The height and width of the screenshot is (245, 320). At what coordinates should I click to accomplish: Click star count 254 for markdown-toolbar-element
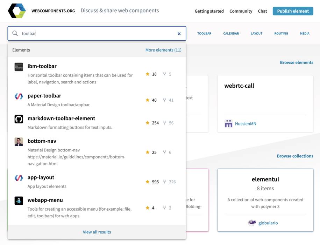[x=155, y=123]
